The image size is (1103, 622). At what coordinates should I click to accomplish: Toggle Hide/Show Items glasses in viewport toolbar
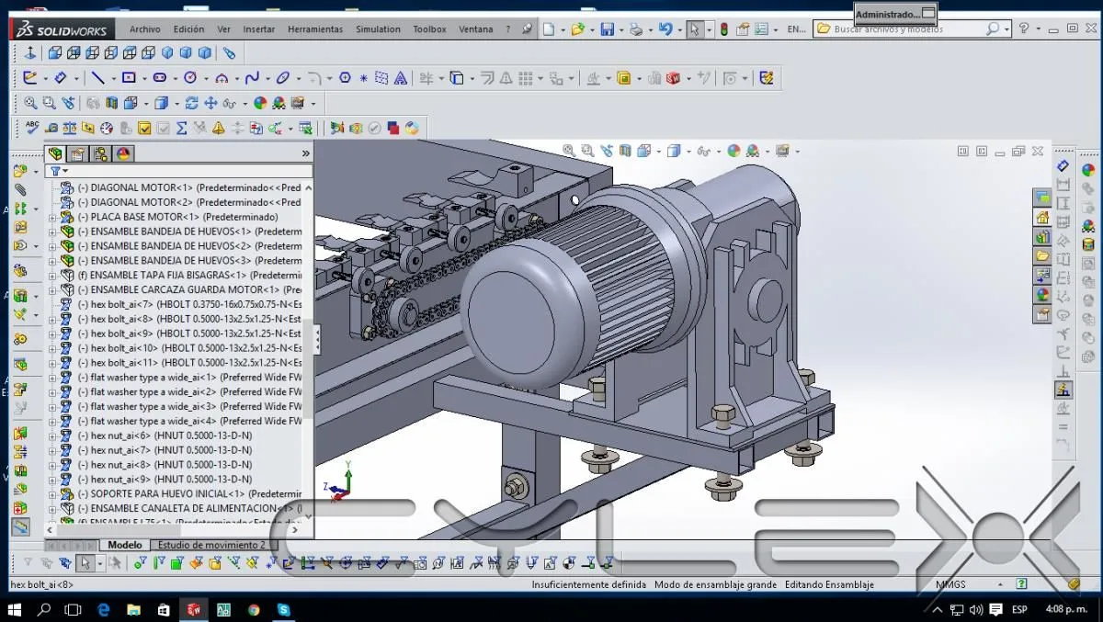[x=703, y=151]
